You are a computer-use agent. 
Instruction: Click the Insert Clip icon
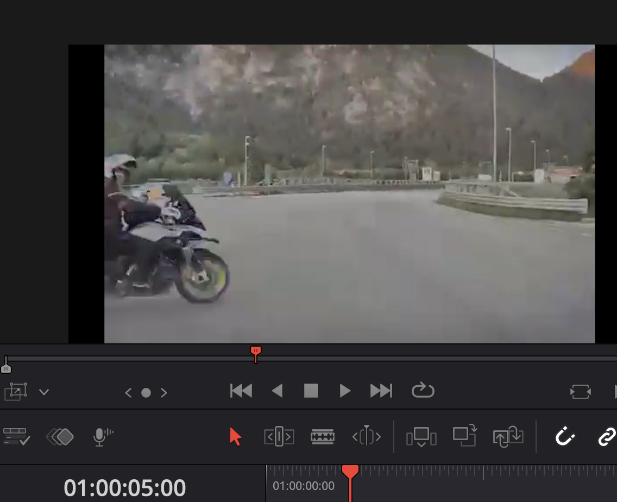[421, 437]
